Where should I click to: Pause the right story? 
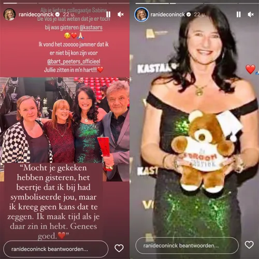click(239, 15)
